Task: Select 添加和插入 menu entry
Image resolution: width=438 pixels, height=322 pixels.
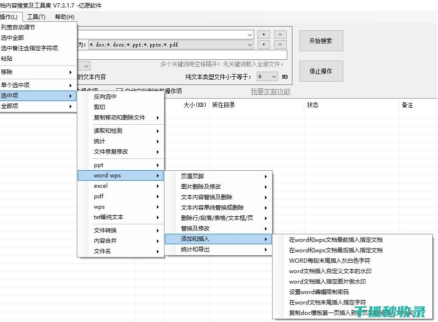Action: point(218,239)
